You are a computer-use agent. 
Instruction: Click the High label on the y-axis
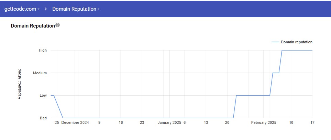point(43,50)
